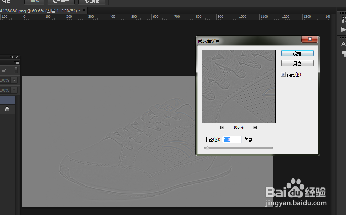This screenshot has width=346, height=215.
Task: Click the 适合屏幕 fit screen button
Action: 61,1
